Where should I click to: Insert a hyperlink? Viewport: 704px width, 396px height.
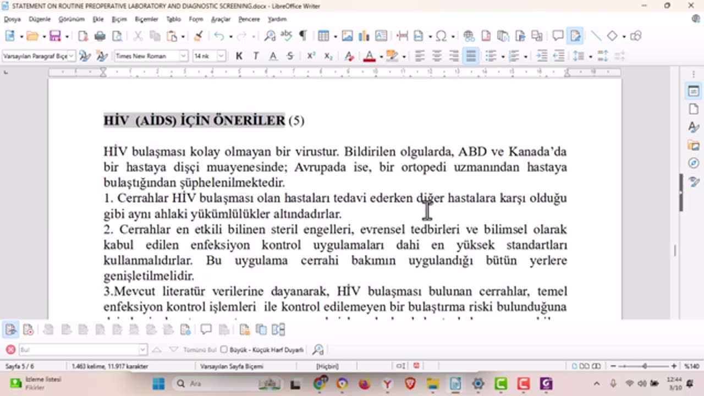tap(469, 36)
